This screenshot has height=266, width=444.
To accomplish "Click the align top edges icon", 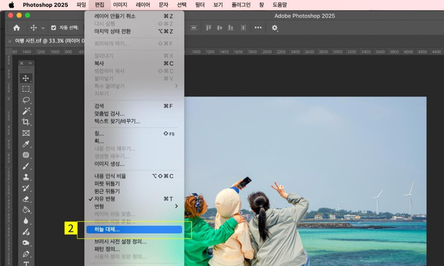I will [209, 28].
